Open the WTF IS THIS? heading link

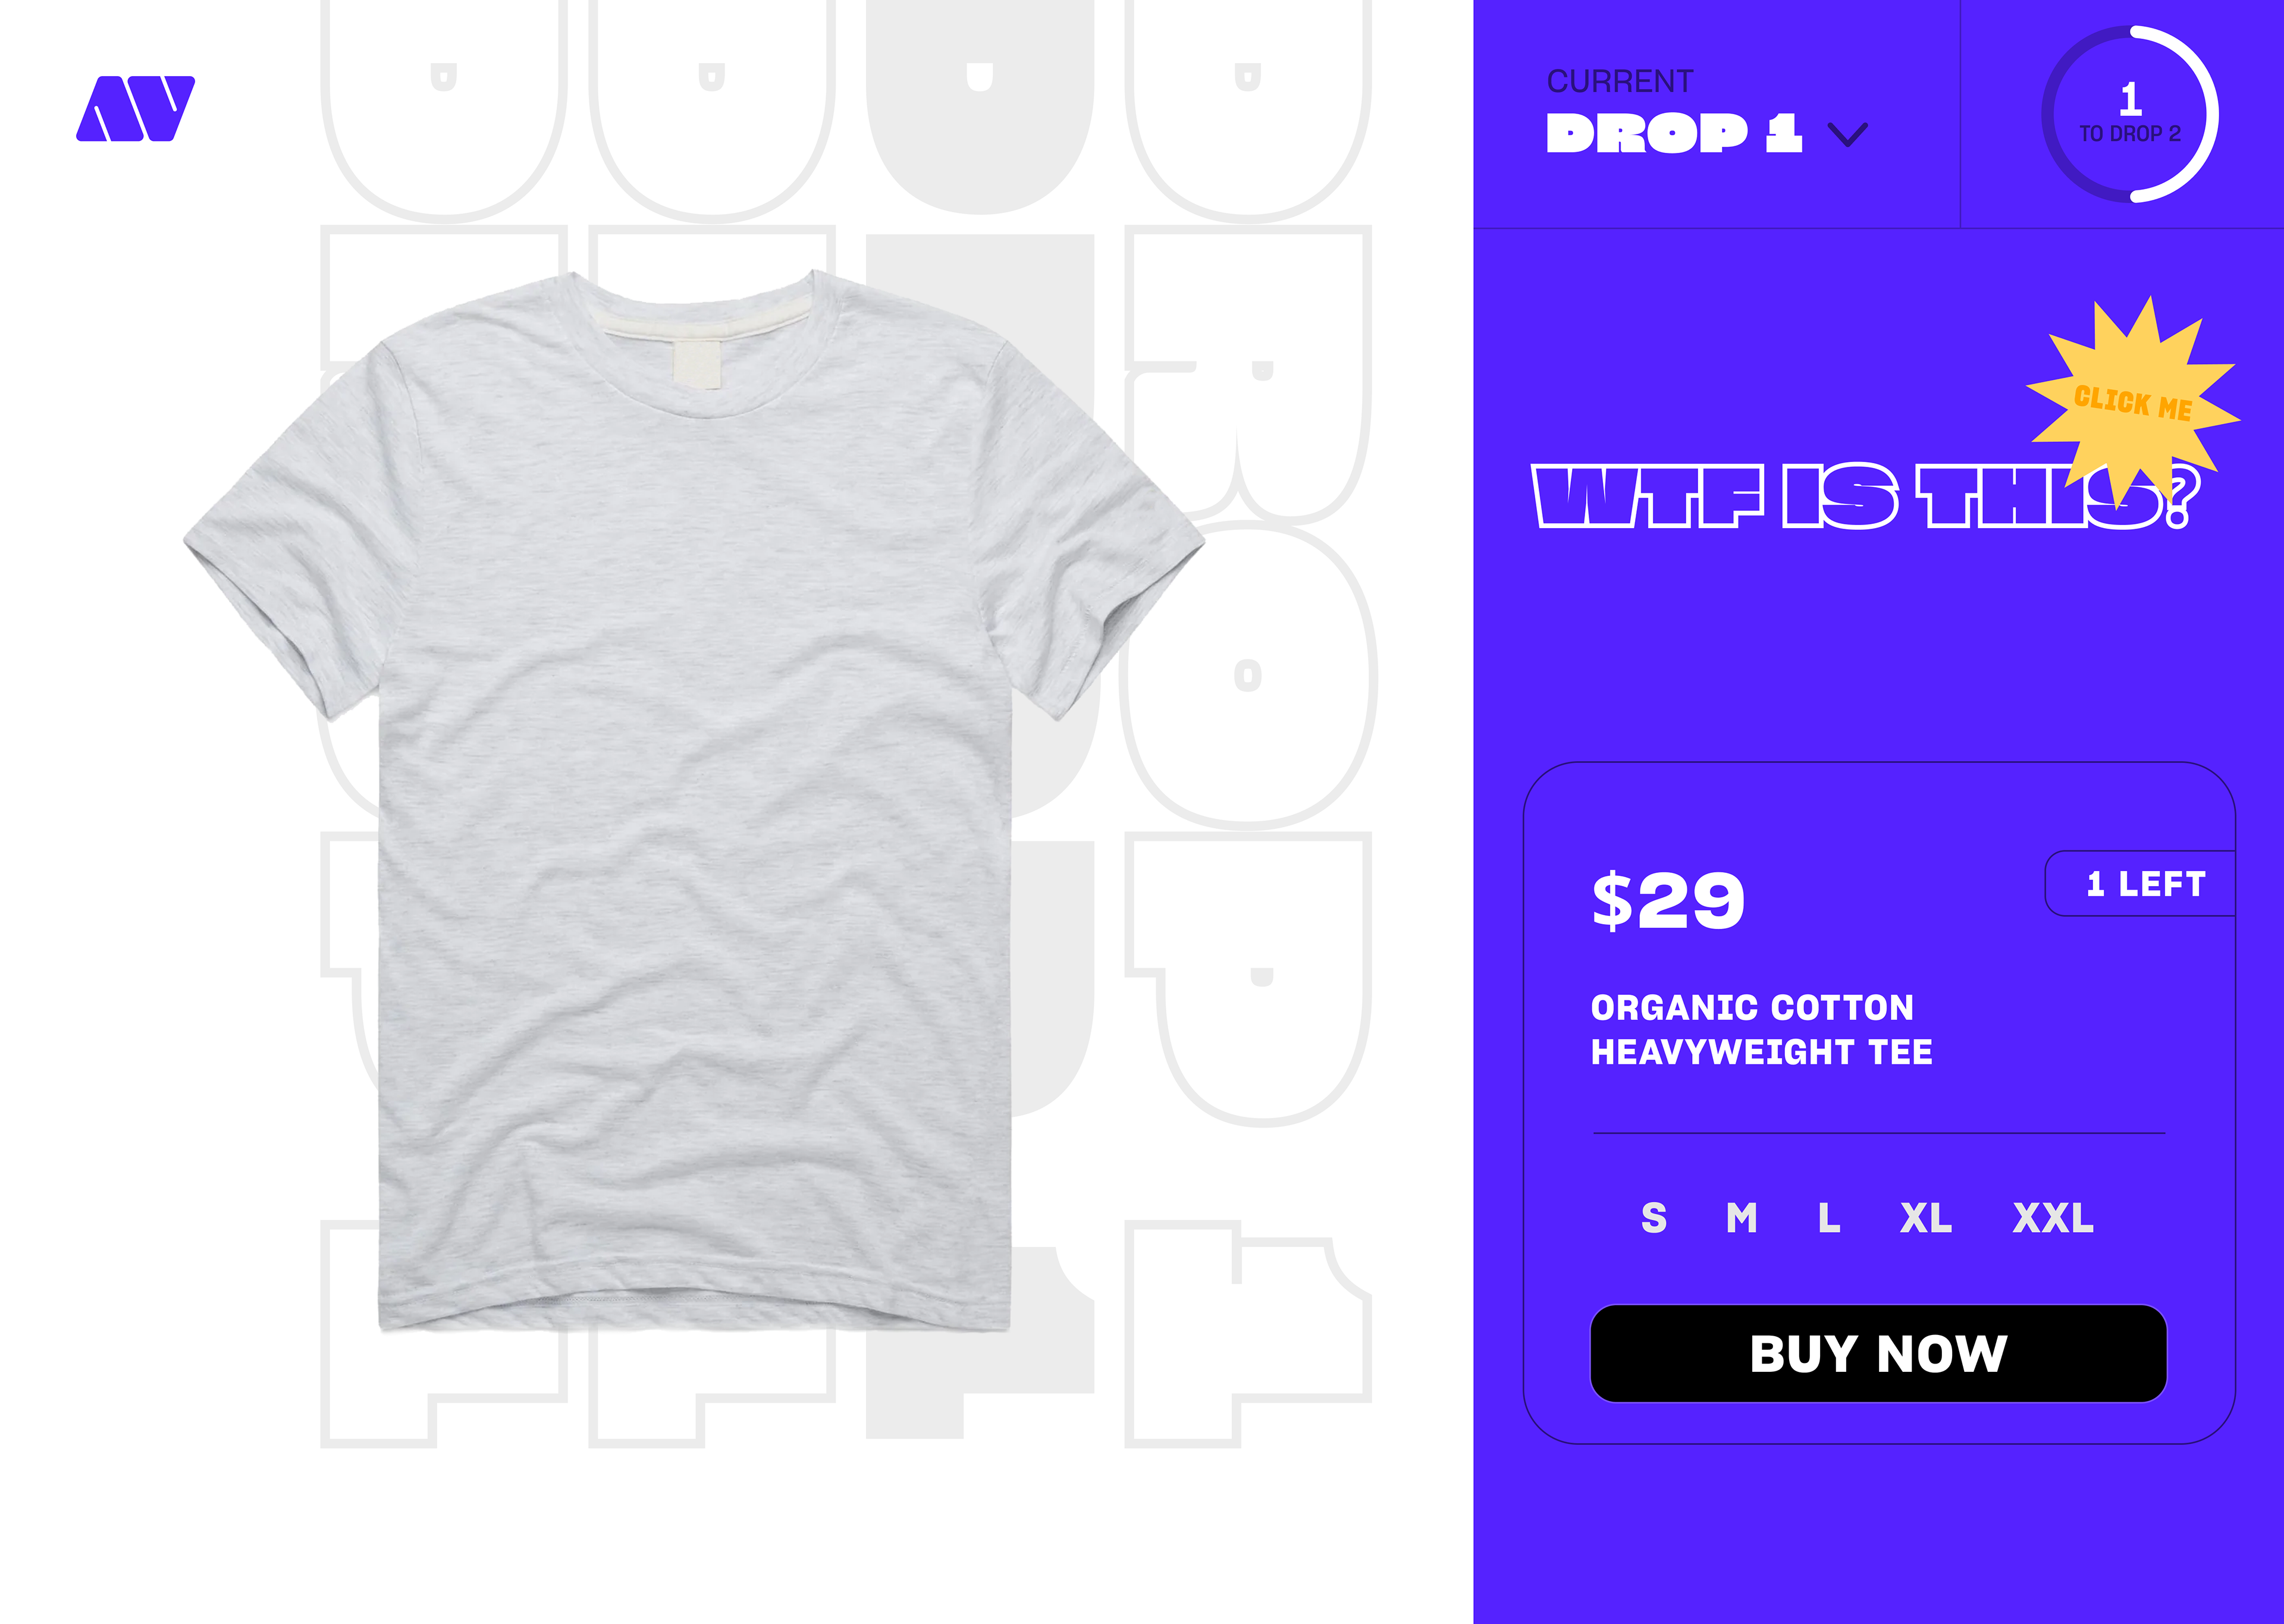(x=1866, y=497)
